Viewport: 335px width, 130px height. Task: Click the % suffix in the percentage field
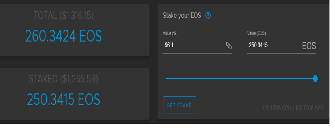[229, 46]
